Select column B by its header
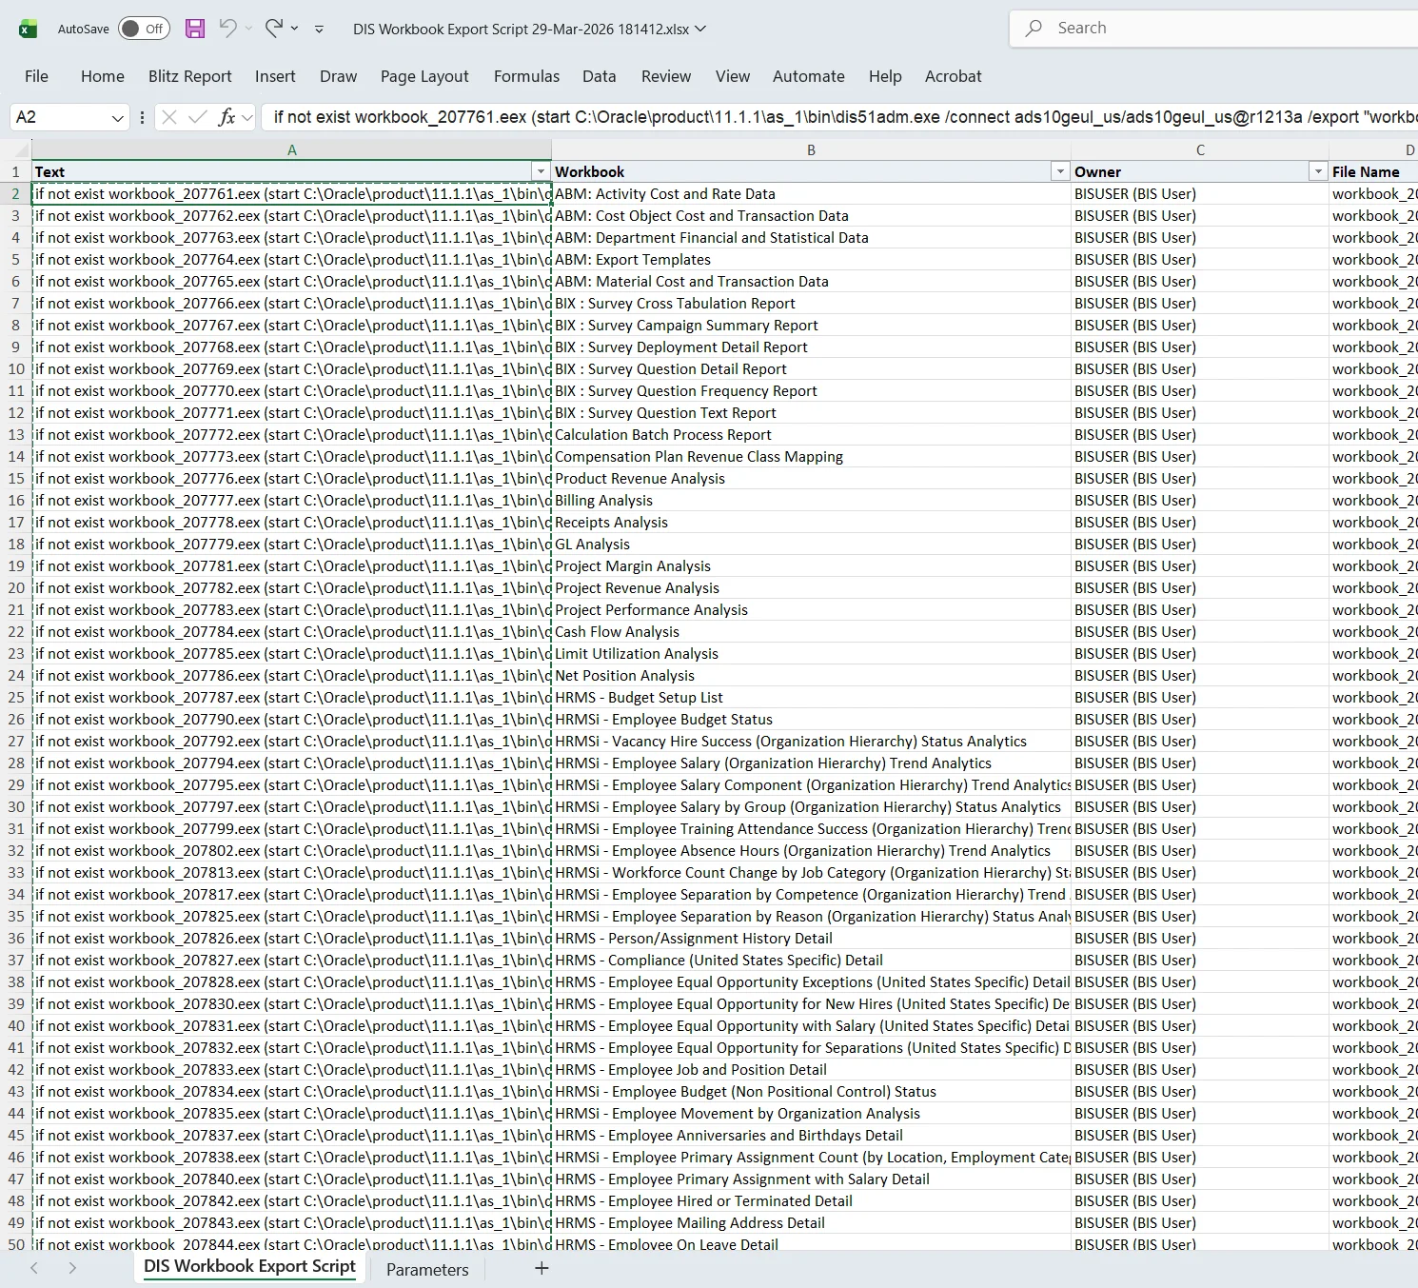This screenshot has height=1288, width=1418. [811, 149]
